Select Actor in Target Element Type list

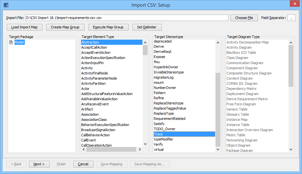[85, 89]
